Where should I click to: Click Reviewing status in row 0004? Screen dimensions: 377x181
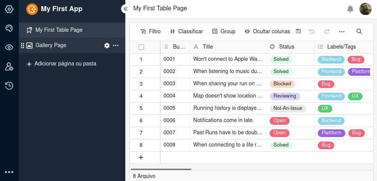coord(285,96)
